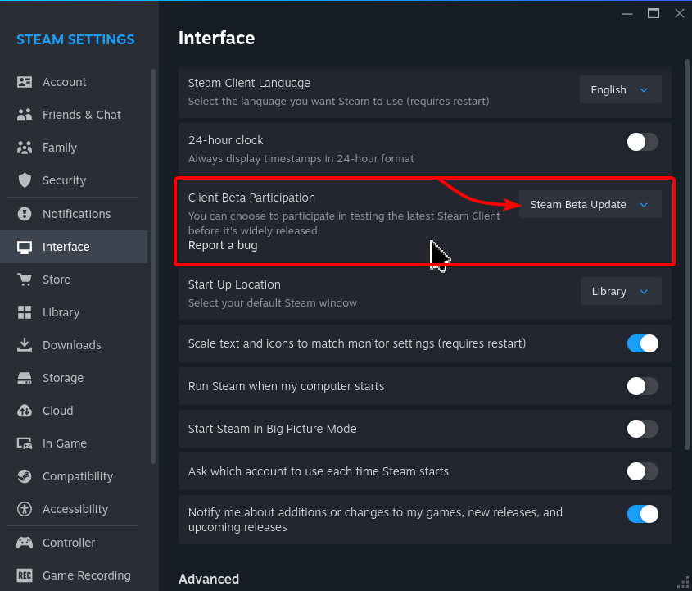692x591 pixels.
Task: Enable the 24-hour clock toggle
Action: (643, 143)
